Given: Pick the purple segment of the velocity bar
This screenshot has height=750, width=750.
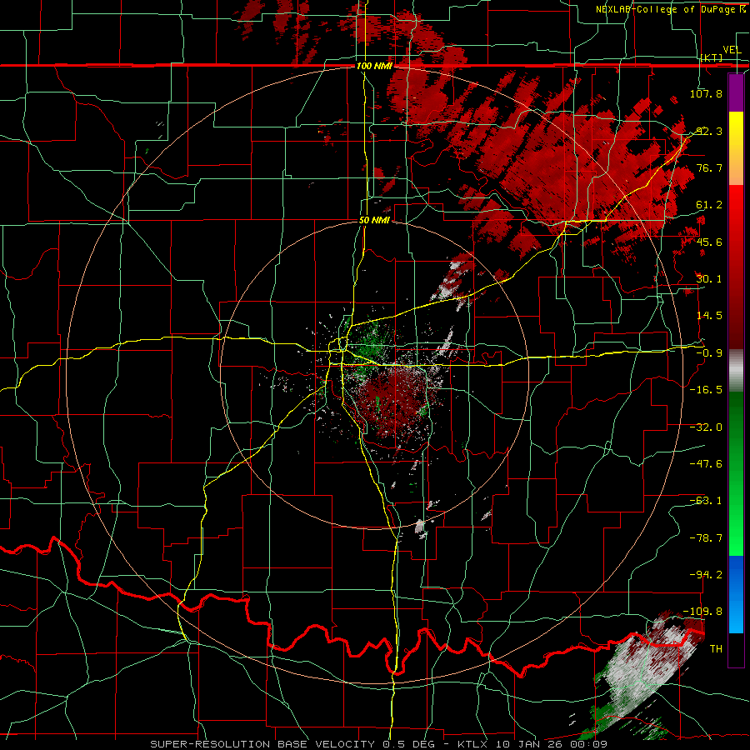Looking at the screenshot, I should (736, 92).
